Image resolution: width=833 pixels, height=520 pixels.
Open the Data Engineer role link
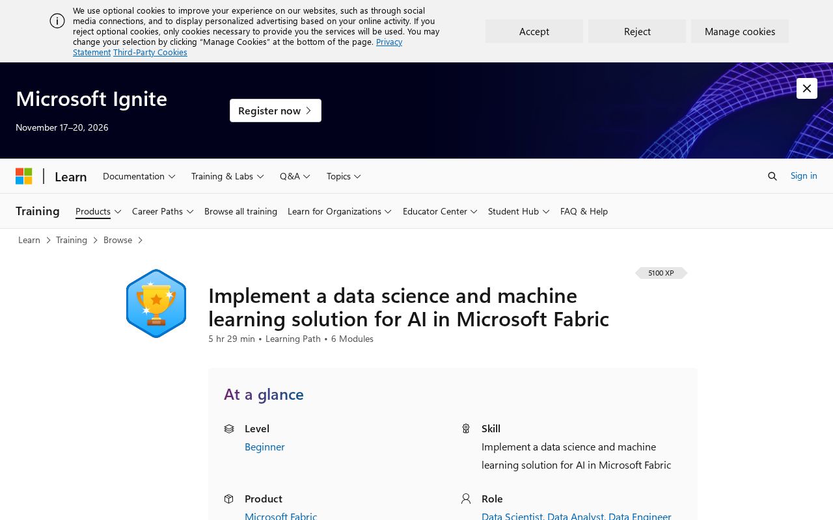point(640,516)
